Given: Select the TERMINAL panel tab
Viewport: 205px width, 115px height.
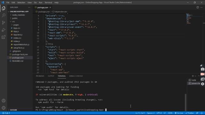Looking at the screenshot, I should (x=62, y=76).
